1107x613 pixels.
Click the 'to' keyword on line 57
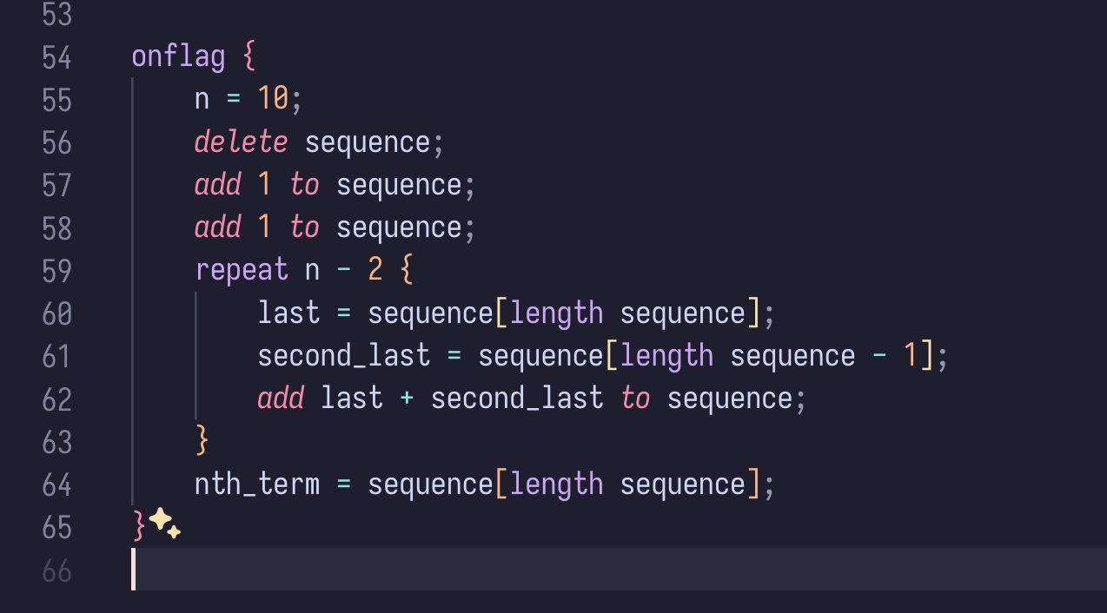[304, 185]
